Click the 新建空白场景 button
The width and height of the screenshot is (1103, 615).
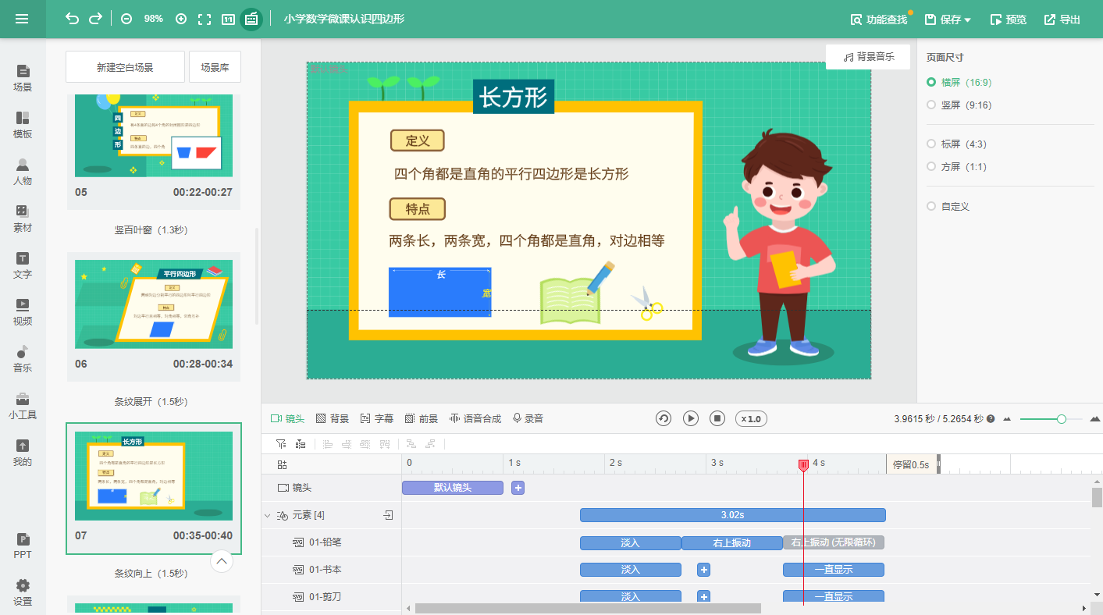(x=125, y=67)
